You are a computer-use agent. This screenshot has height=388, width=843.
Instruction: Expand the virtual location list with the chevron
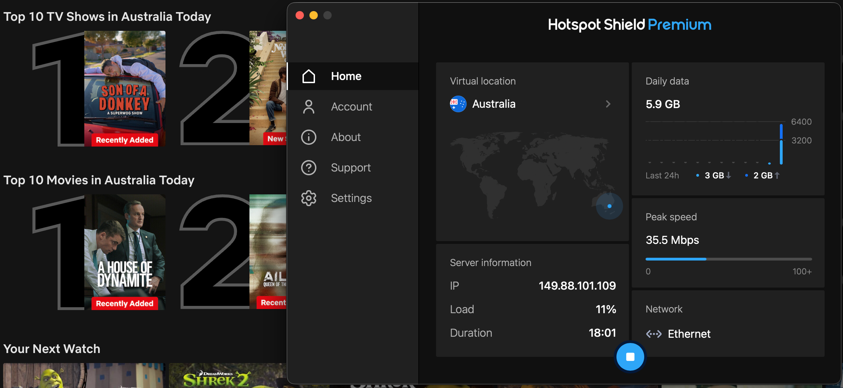[x=608, y=104]
